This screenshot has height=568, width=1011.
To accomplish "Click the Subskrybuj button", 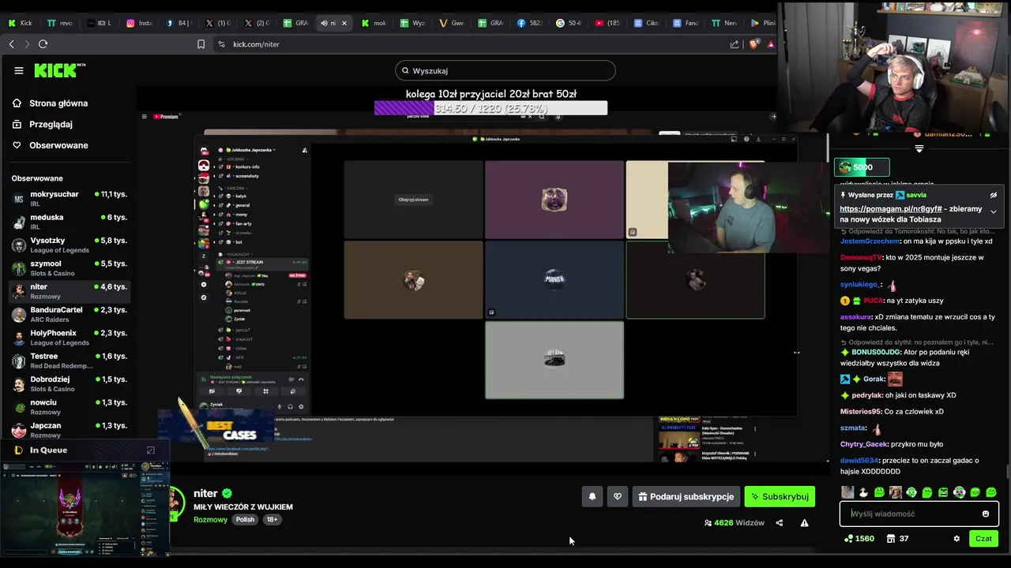I will (x=780, y=496).
